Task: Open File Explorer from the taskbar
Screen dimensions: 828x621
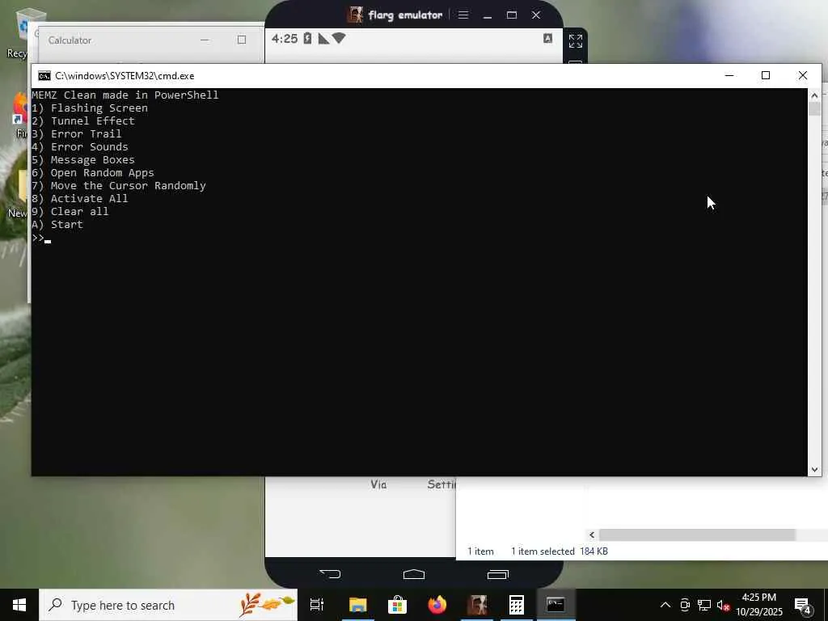Action: pos(357,605)
